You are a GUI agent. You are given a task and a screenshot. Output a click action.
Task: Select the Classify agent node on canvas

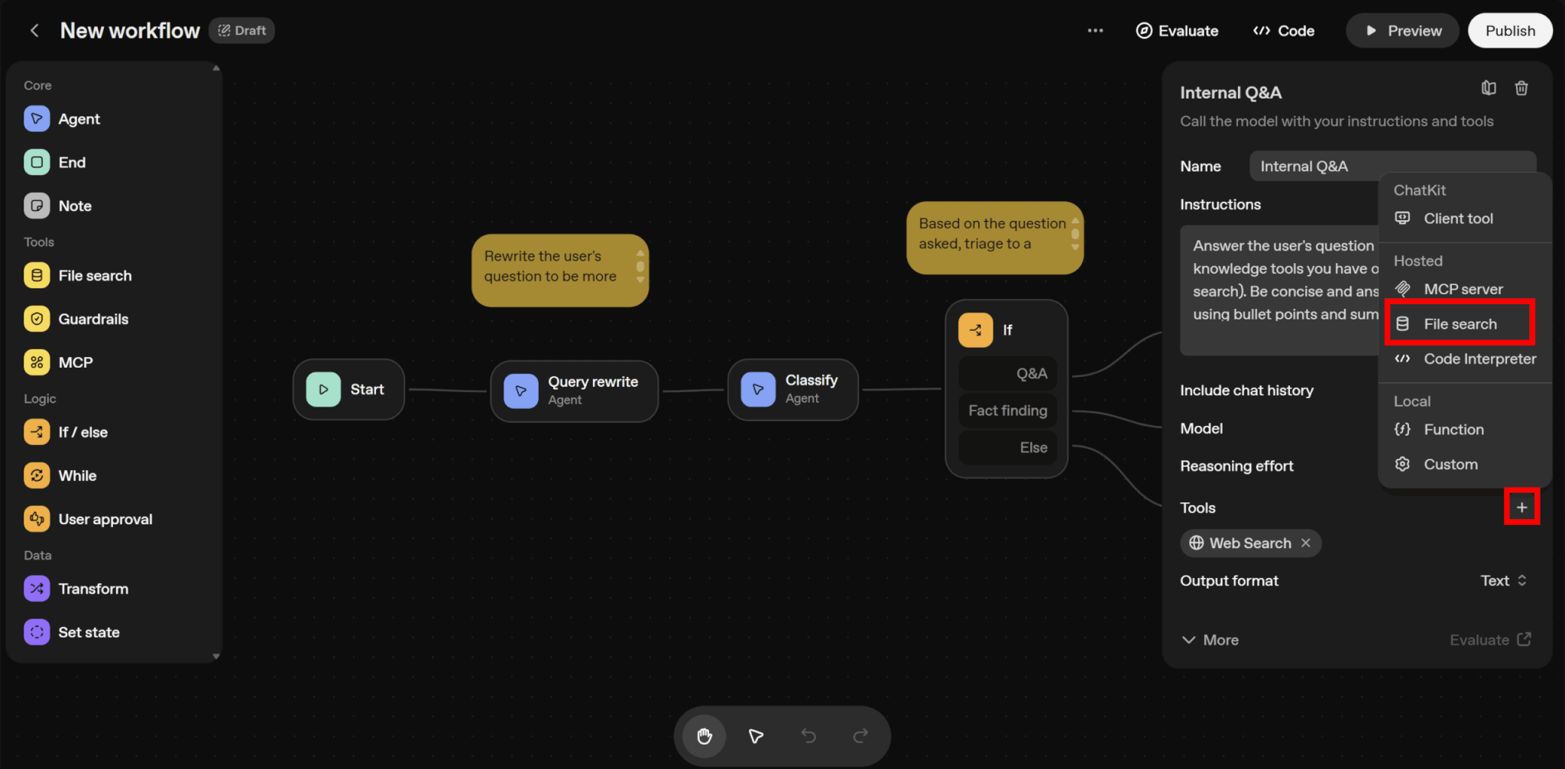point(792,389)
